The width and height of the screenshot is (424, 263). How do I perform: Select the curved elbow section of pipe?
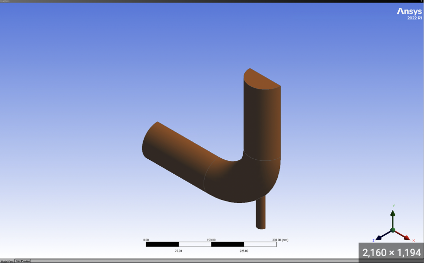pyautogui.click(x=243, y=180)
